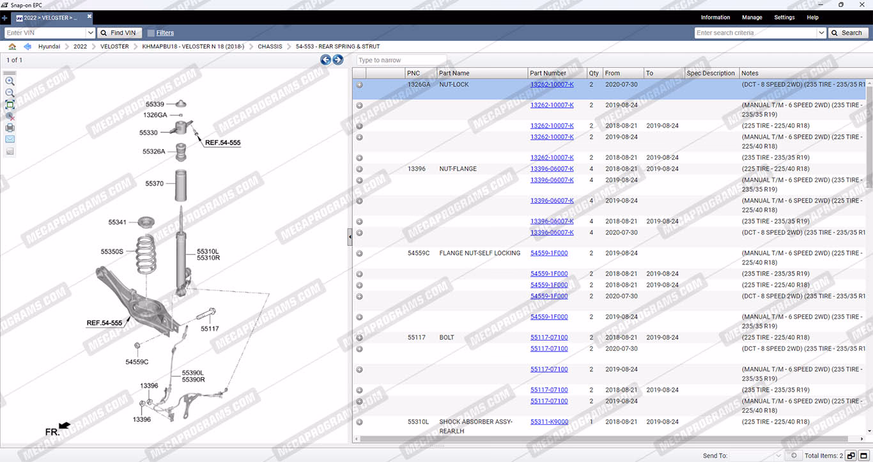Expand the first NUT-LOCK row details
873x462 pixels.
[x=359, y=85]
